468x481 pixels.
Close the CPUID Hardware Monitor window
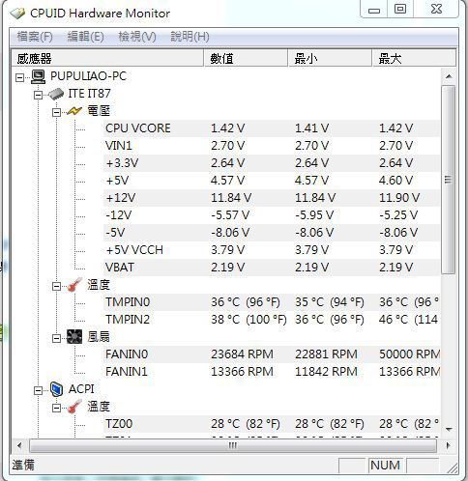[436, 10]
